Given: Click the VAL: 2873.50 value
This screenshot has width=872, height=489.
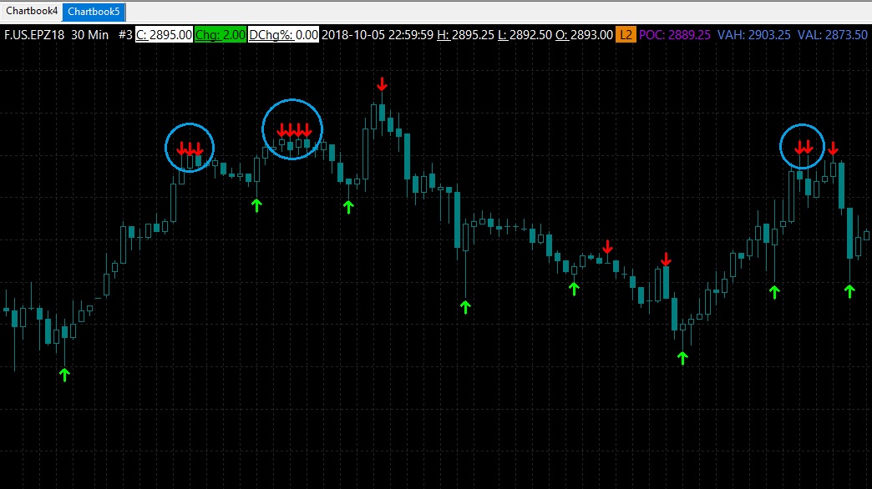Looking at the screenshot, I should 832,35.
